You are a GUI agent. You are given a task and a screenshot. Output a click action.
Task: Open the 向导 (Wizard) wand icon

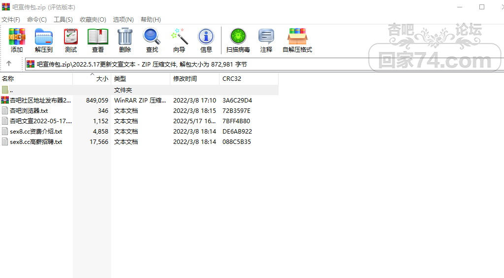(179, 36)
